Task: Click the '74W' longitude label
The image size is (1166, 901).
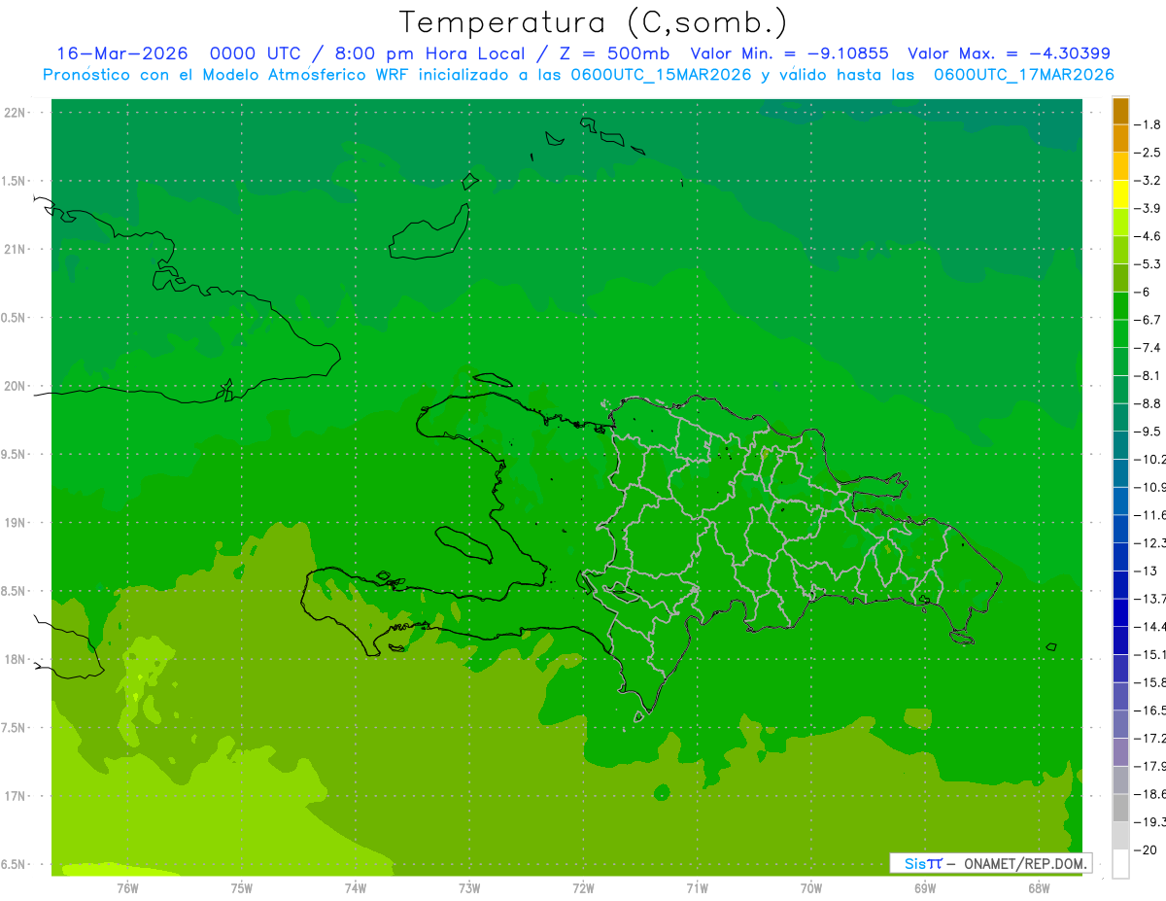Action: tap(356, 887)
